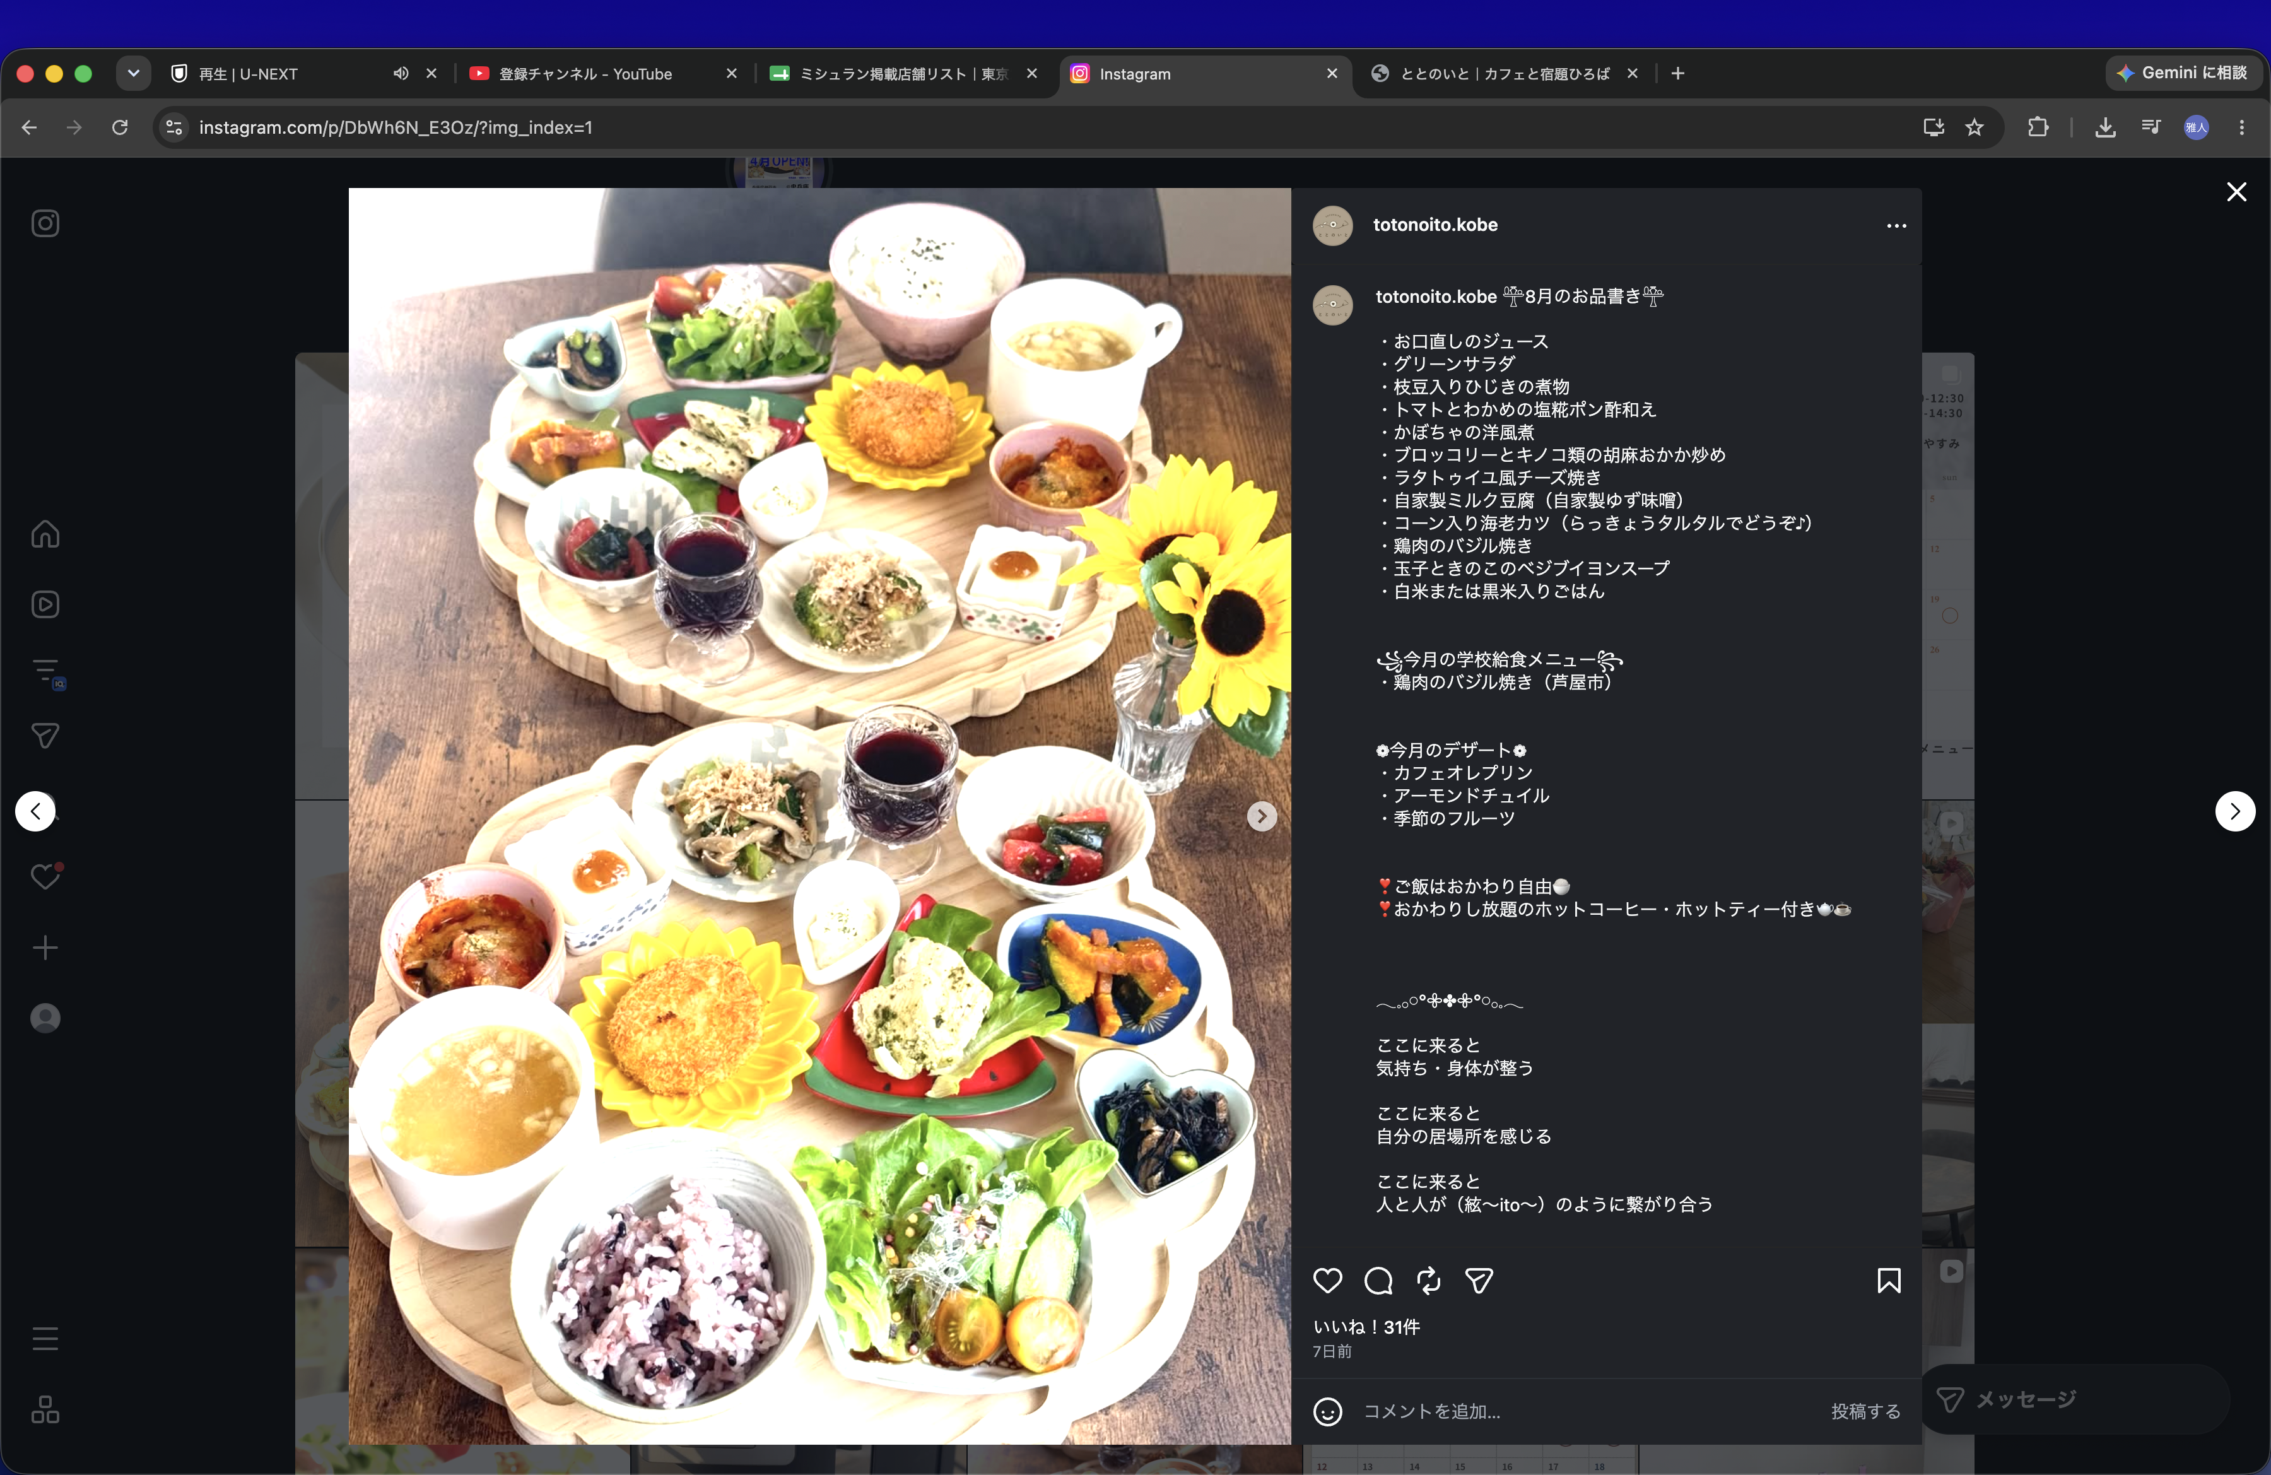Screen dimensions: 2271x1475
Task: Click the 投稿する post button
Action: [1865, 1411]
